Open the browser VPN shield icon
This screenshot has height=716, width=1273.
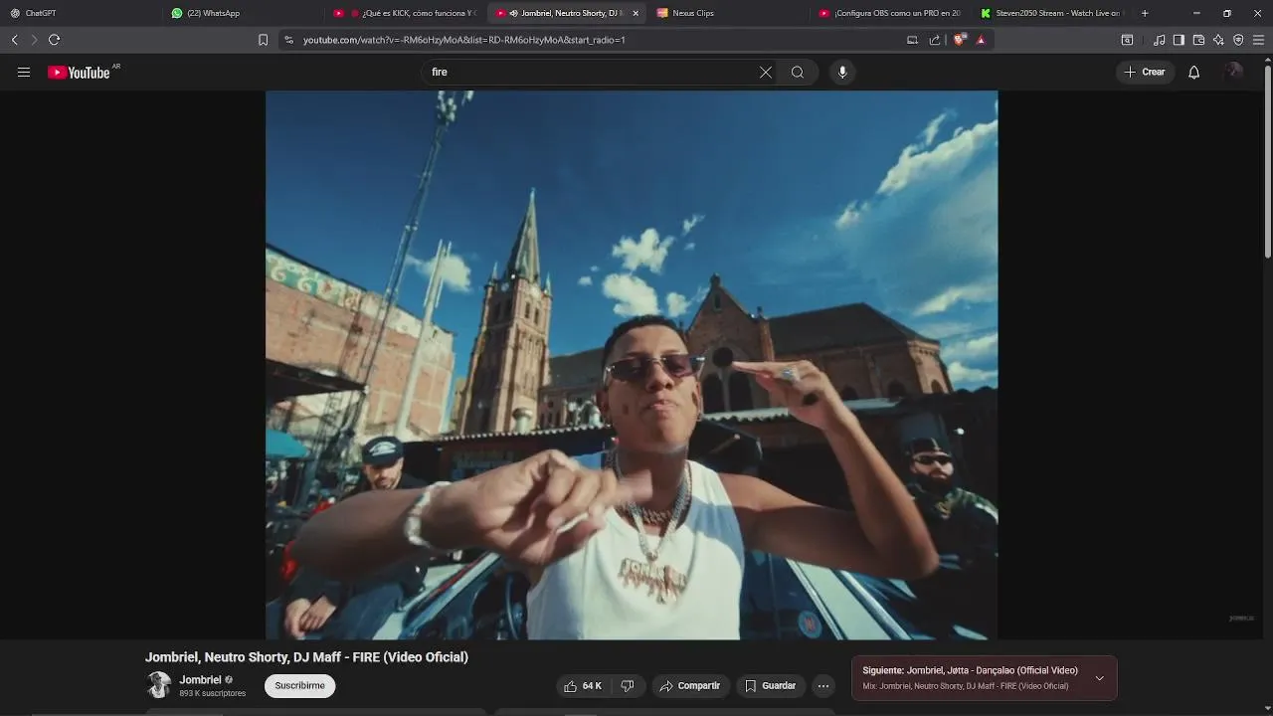click(x=1238, y=40)
